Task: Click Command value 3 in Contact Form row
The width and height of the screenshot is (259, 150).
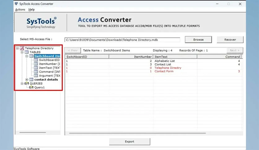Action: (x=239, y=71)
